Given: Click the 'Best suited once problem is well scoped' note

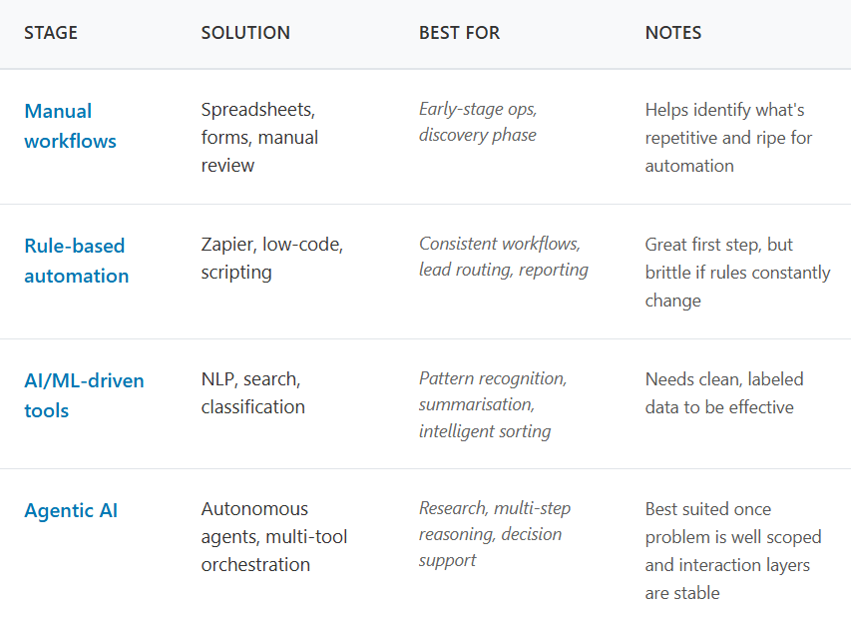Looking at the screenshot, I should pos(733,551).
